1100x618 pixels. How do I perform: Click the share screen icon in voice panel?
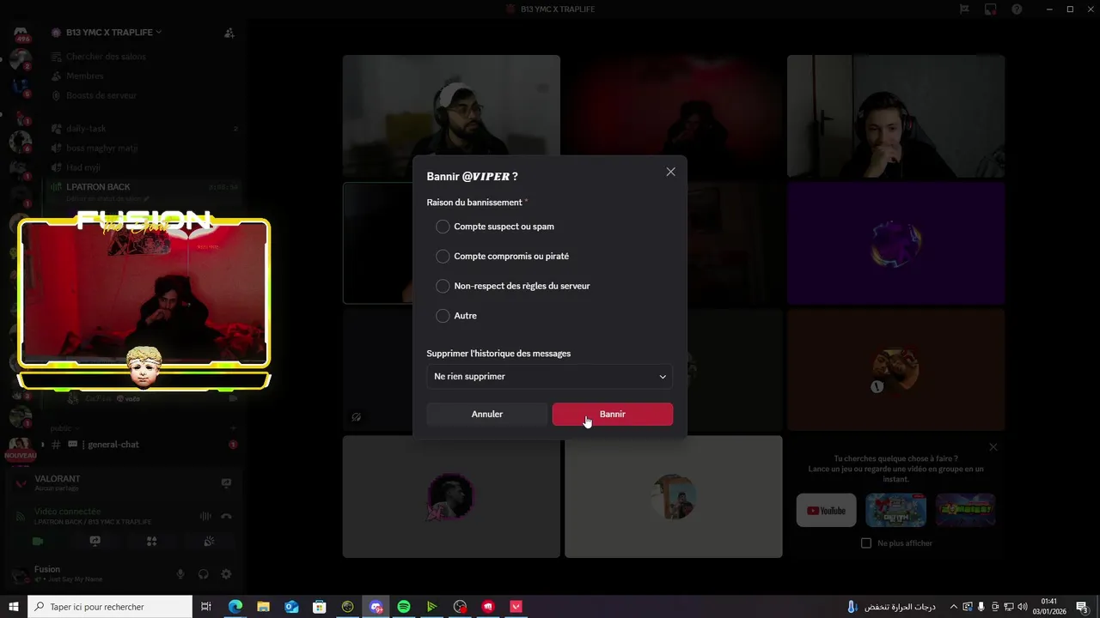[x=95, y=542]
